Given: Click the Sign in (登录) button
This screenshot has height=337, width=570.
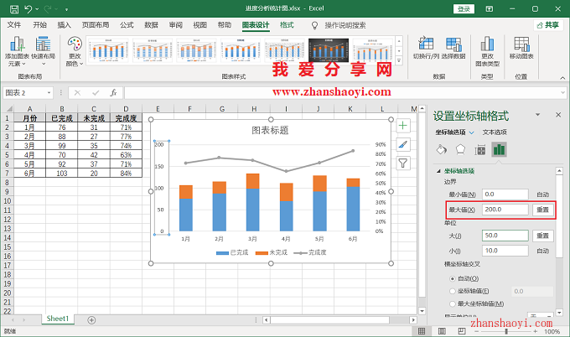Looking at the screenshot, I should coord(464,8).
